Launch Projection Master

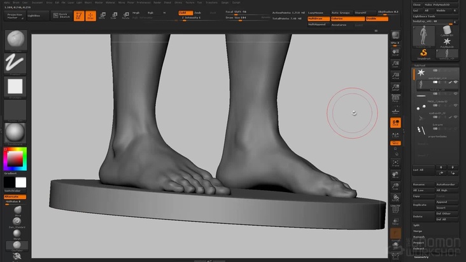click(15, 16)
